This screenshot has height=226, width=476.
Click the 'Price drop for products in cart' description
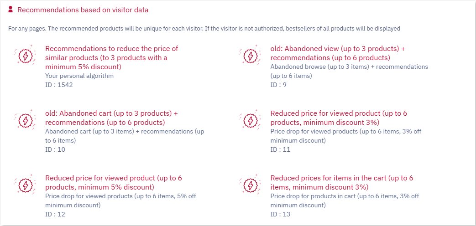pos(345,200)
